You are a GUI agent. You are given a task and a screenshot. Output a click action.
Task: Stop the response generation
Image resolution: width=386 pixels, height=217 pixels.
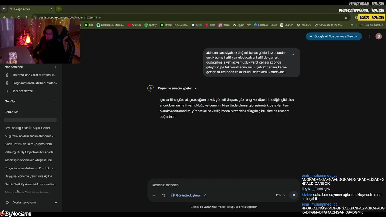pyautogui.click(x=293, y=195)
